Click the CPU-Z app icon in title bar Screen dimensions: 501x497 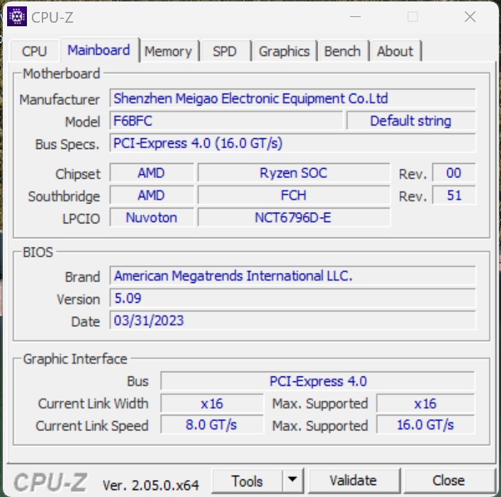[17, 16]
